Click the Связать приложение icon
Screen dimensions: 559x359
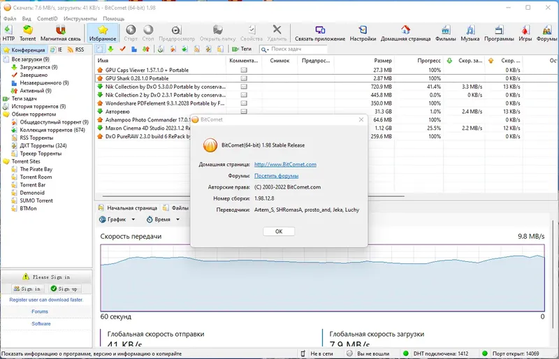[x=320, y=33]
